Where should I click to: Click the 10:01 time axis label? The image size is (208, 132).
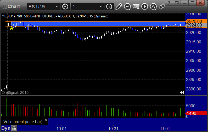61,129
